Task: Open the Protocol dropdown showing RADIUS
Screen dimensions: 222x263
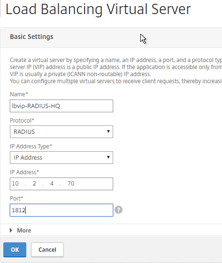Action: pos(61,131)
